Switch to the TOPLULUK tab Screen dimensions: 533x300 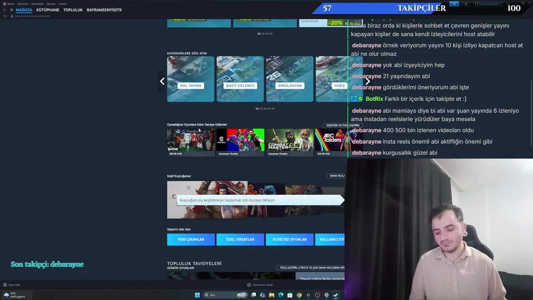tap(73, 10)
